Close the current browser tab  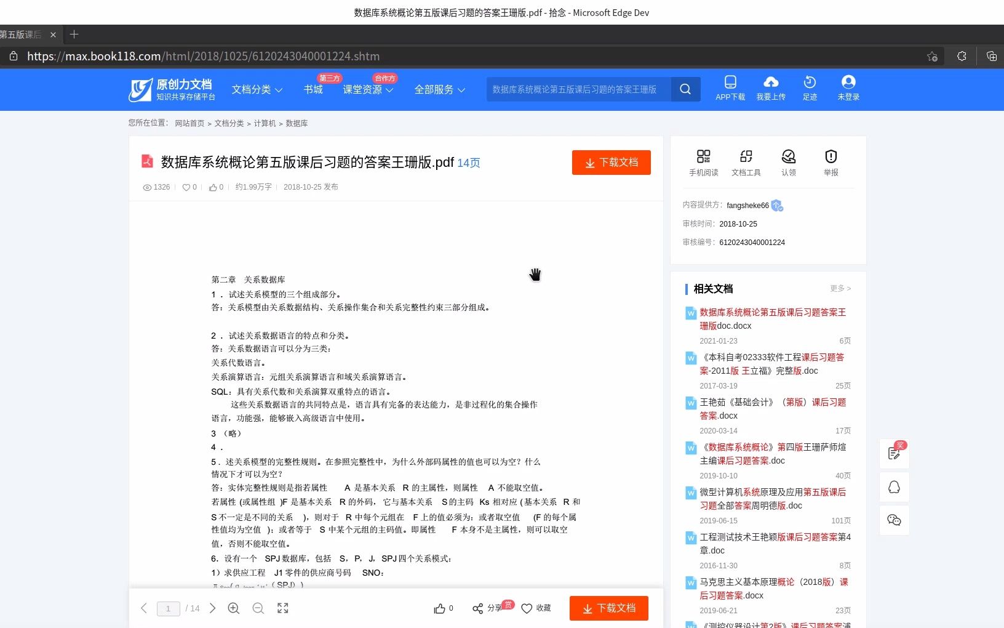pos(53,34)
